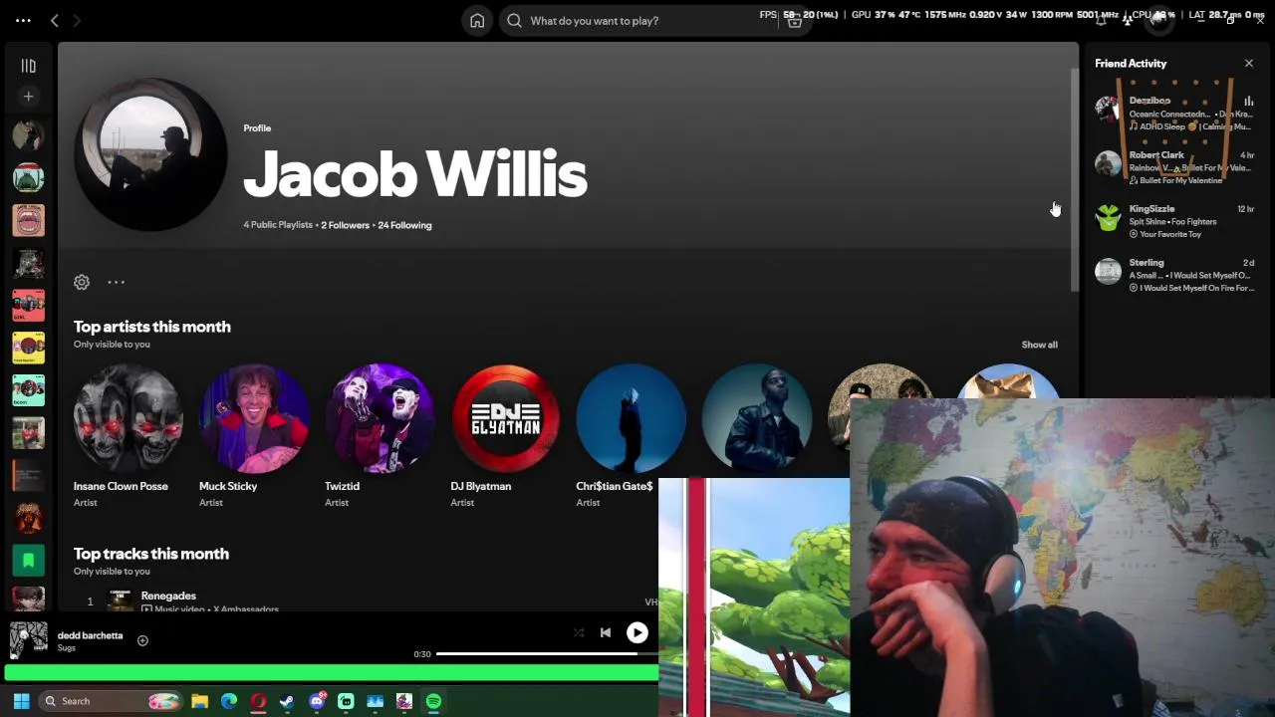This screenshot has height=717, width=1275.
Task: Open the green bookmark Your Episodes item
Action: tap(28, 561)
